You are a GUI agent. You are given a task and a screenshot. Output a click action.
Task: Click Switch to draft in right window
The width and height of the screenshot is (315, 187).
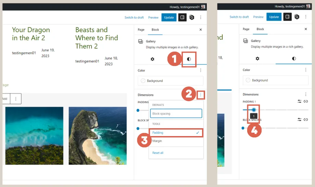coord(239,17)
